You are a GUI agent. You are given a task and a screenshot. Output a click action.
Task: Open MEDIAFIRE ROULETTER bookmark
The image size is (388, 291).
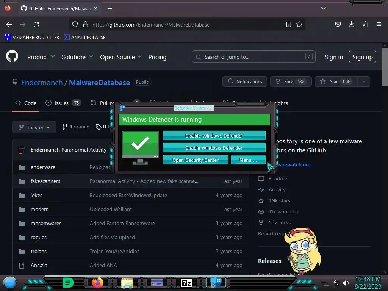click(32, 38)
